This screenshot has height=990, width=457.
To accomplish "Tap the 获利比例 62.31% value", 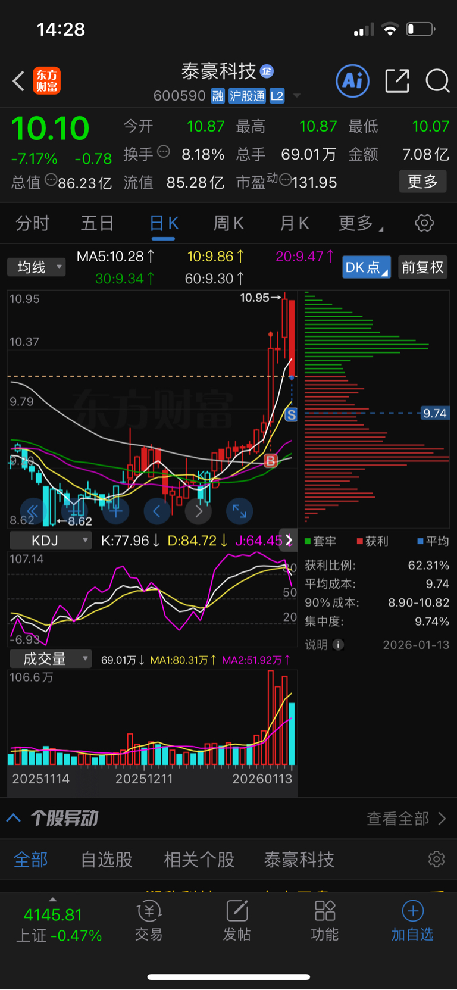I will tap(428, 565).
